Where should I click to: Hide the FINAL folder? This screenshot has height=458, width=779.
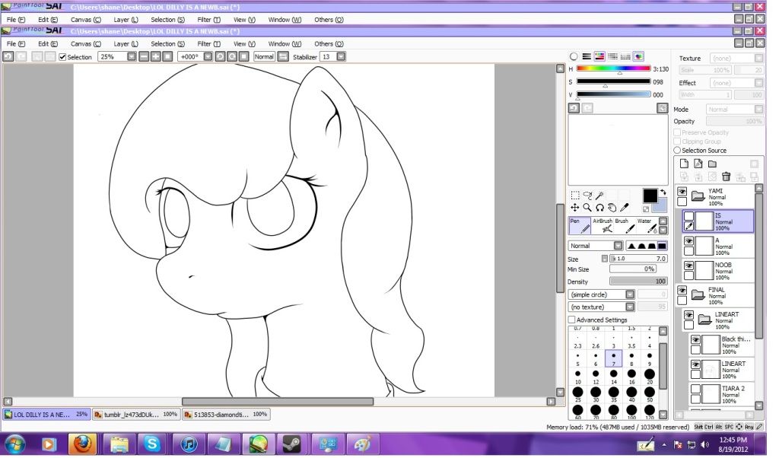click(x=682, y=291)
